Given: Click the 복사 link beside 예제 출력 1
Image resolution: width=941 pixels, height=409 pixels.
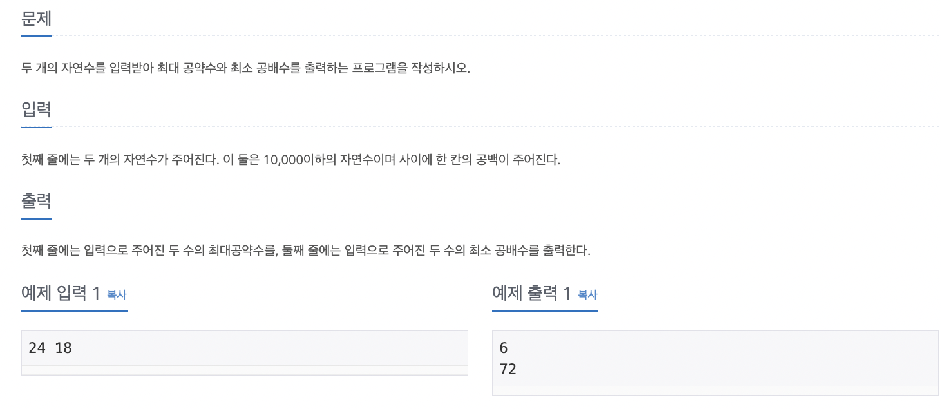Looking at the screenshot, I should point(587,294).
